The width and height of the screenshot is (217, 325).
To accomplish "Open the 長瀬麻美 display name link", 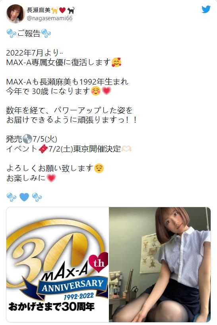I will 39,10.
